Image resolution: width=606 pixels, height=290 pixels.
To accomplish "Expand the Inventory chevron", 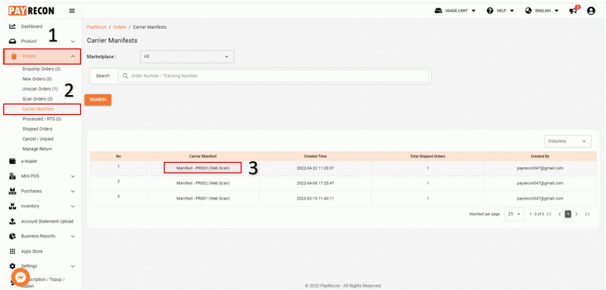I will click(73, 206).
